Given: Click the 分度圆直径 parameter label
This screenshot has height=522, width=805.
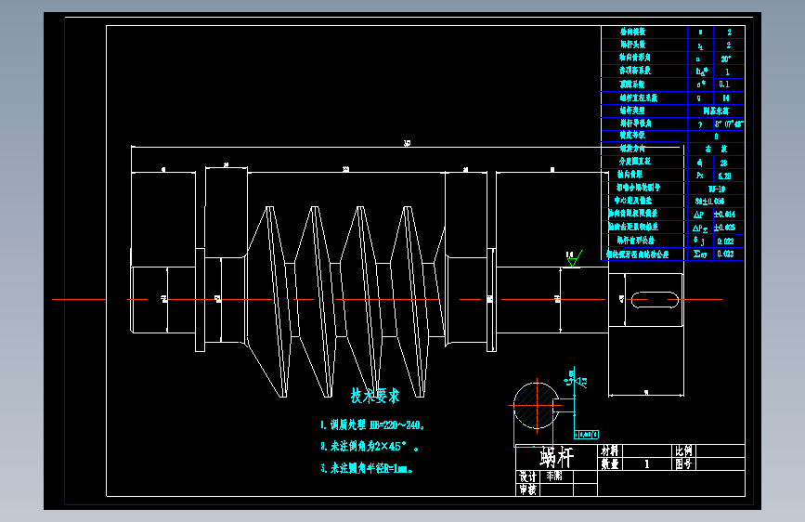Looking at the screenshot, I should (x=634, y=162).
